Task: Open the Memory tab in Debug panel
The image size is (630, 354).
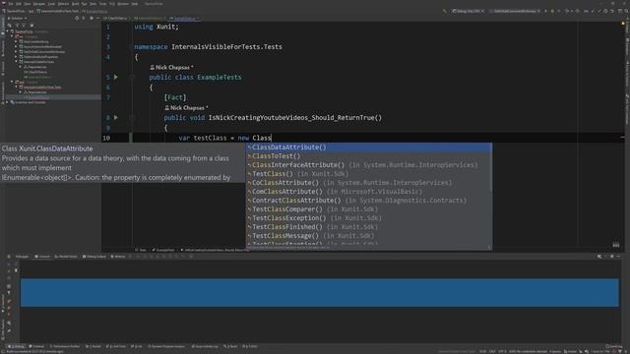Action: tap(118, 257)
